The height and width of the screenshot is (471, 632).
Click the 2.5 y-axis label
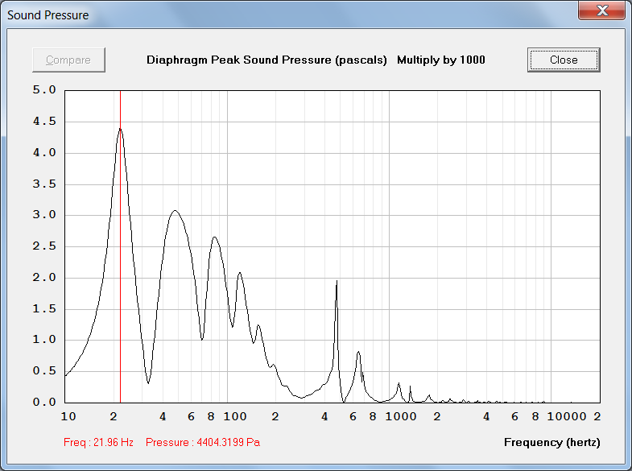[x=44, y=246]
